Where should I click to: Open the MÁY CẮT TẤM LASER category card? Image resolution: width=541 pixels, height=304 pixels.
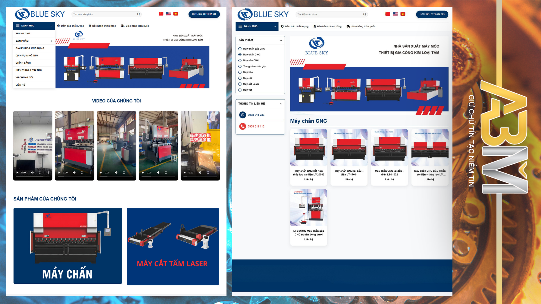pos(173,246)
